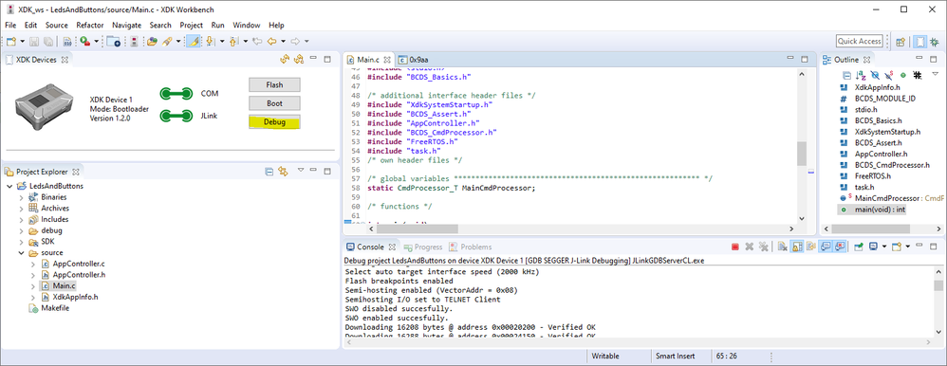
Task: Toggle Hide Static Members in Outline view
Action: pos(888,75)
